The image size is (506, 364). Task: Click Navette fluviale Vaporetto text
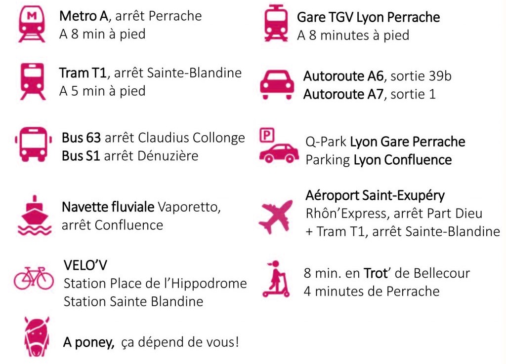click(x=141, y=207)
